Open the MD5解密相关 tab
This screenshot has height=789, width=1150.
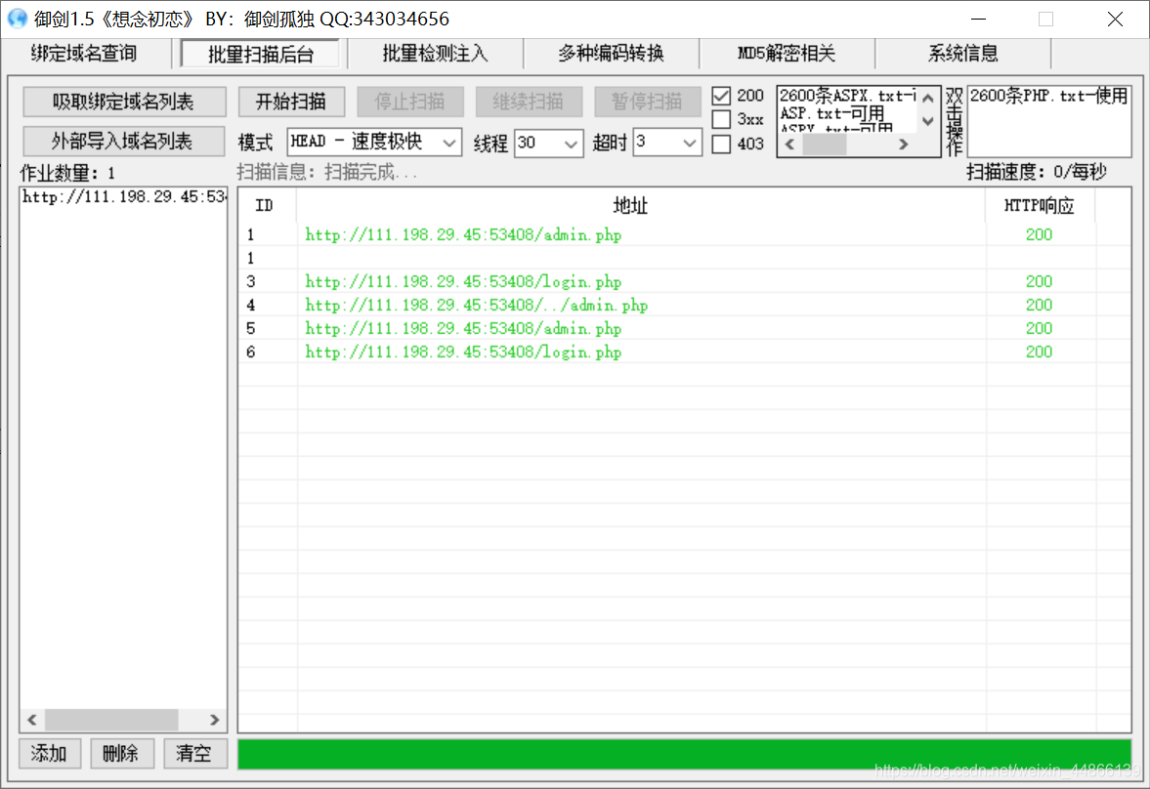tap(787, 54)
